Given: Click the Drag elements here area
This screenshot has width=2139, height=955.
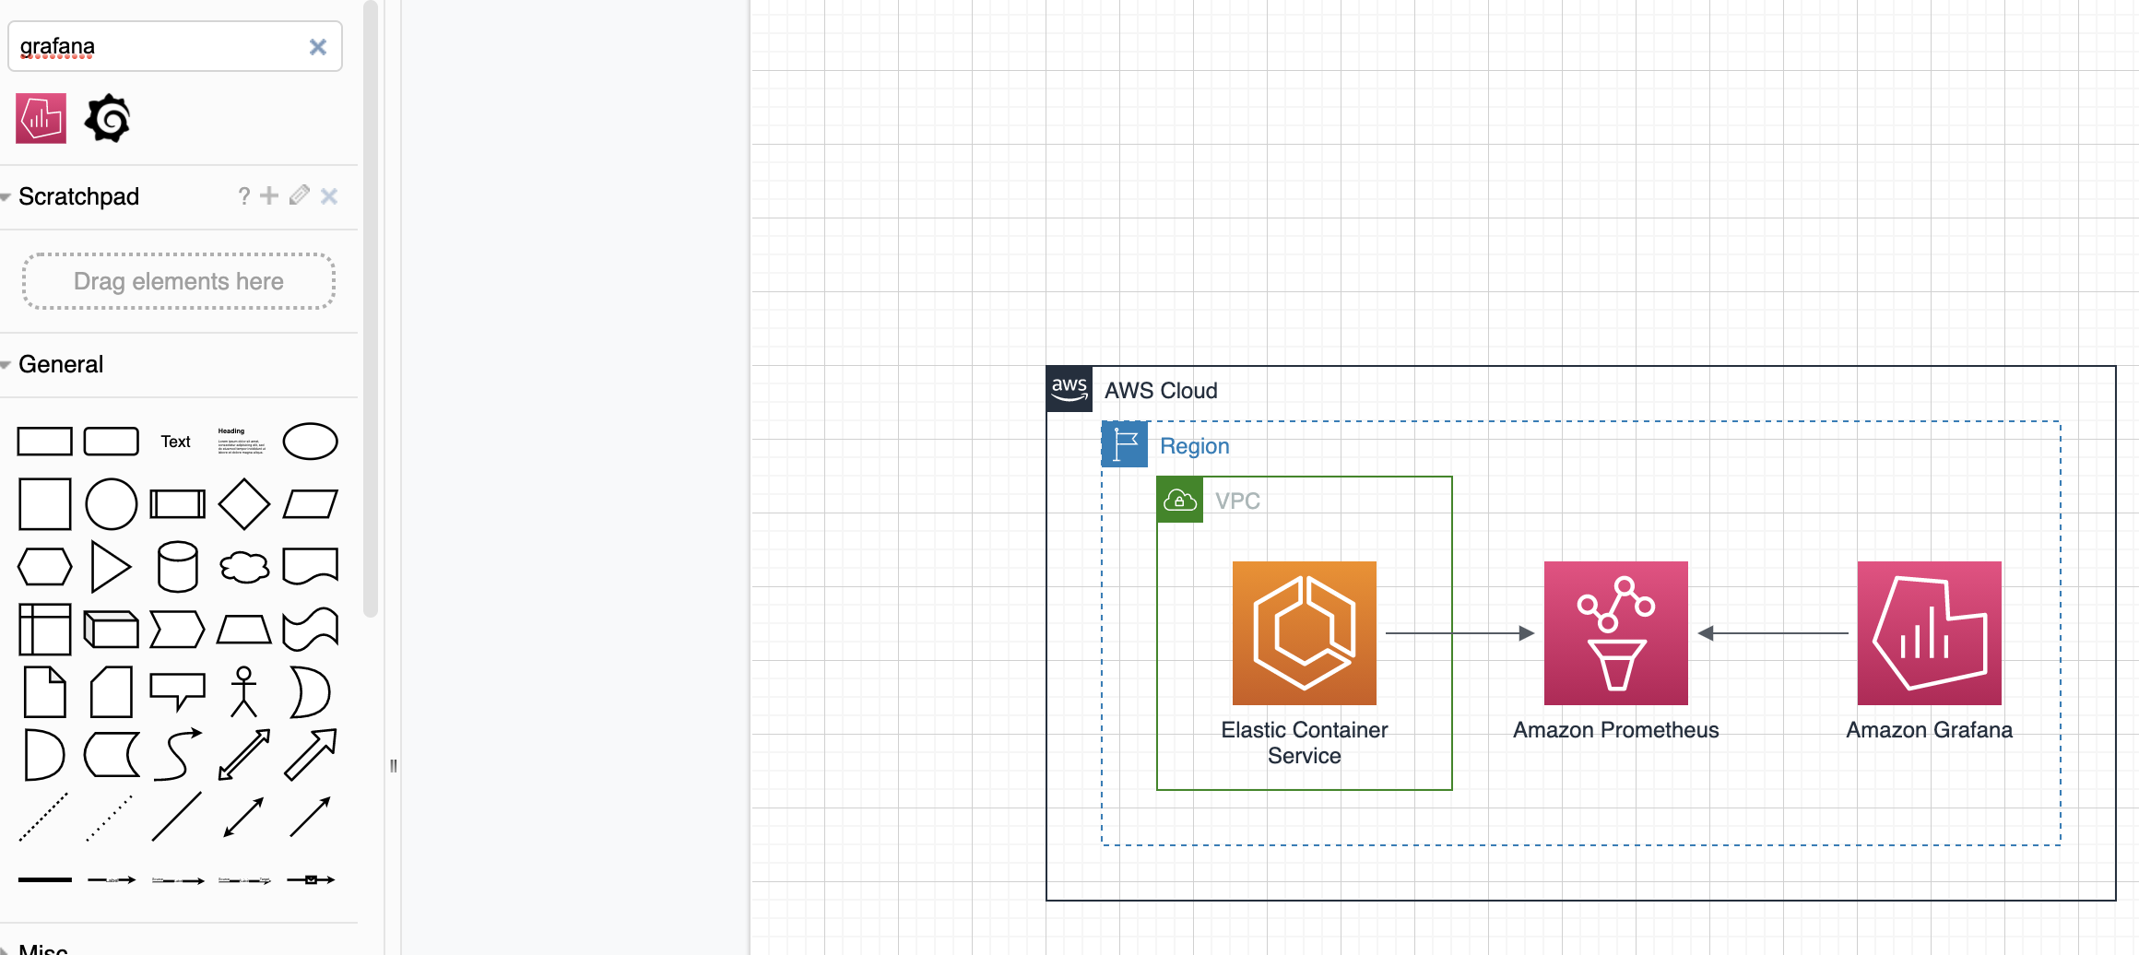Looking at the screenshot, I should point(178,280).
